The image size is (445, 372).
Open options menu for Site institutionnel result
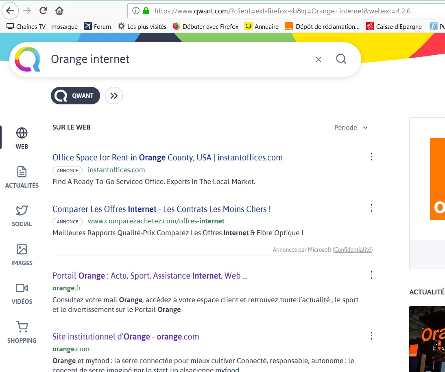(371, 336)
